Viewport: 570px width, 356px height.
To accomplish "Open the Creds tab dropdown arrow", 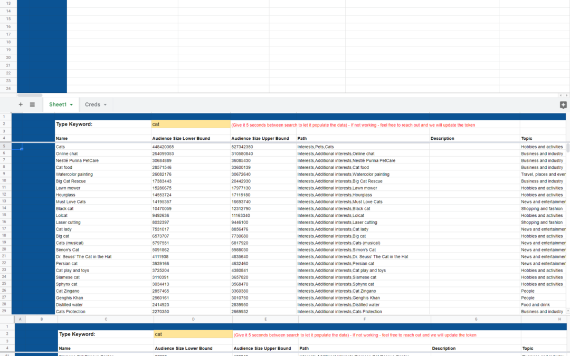I will click(105, 105).
